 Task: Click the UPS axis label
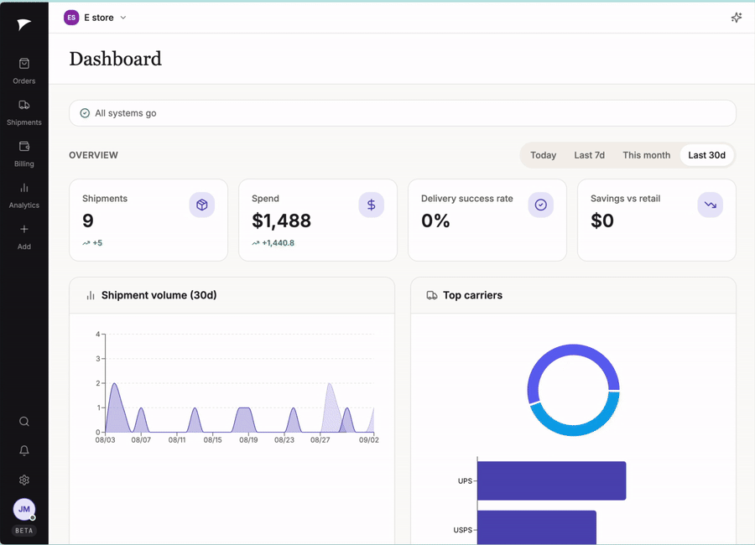(465, 481)
